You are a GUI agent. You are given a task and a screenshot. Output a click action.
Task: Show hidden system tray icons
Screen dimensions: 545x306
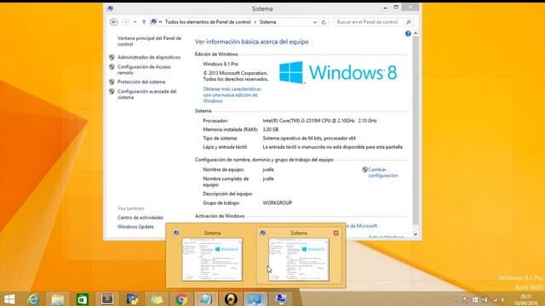click(x=456, y=300)
